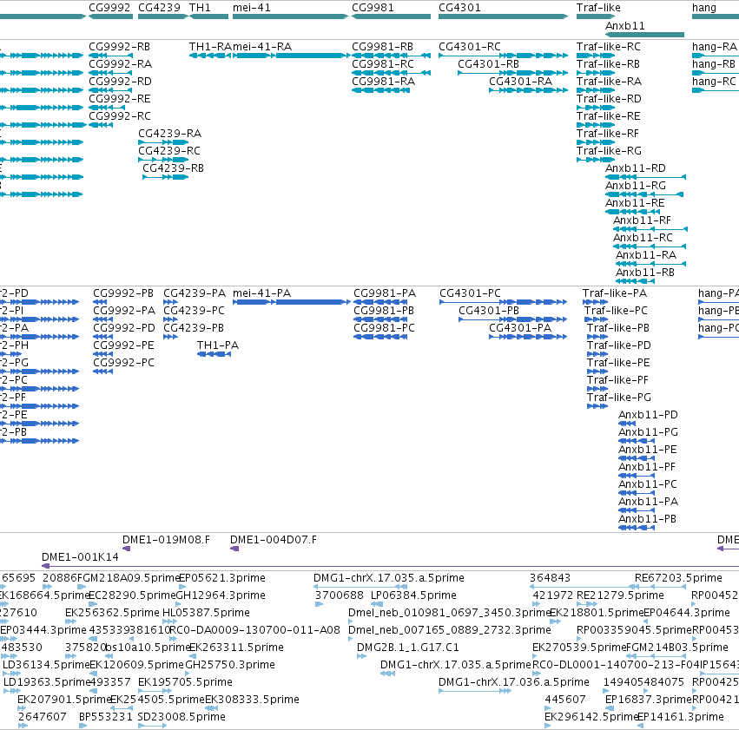This screenshot has height=730, width=739.
Task: Click BAC clone DME1-001K14
Action: [80, 557]
